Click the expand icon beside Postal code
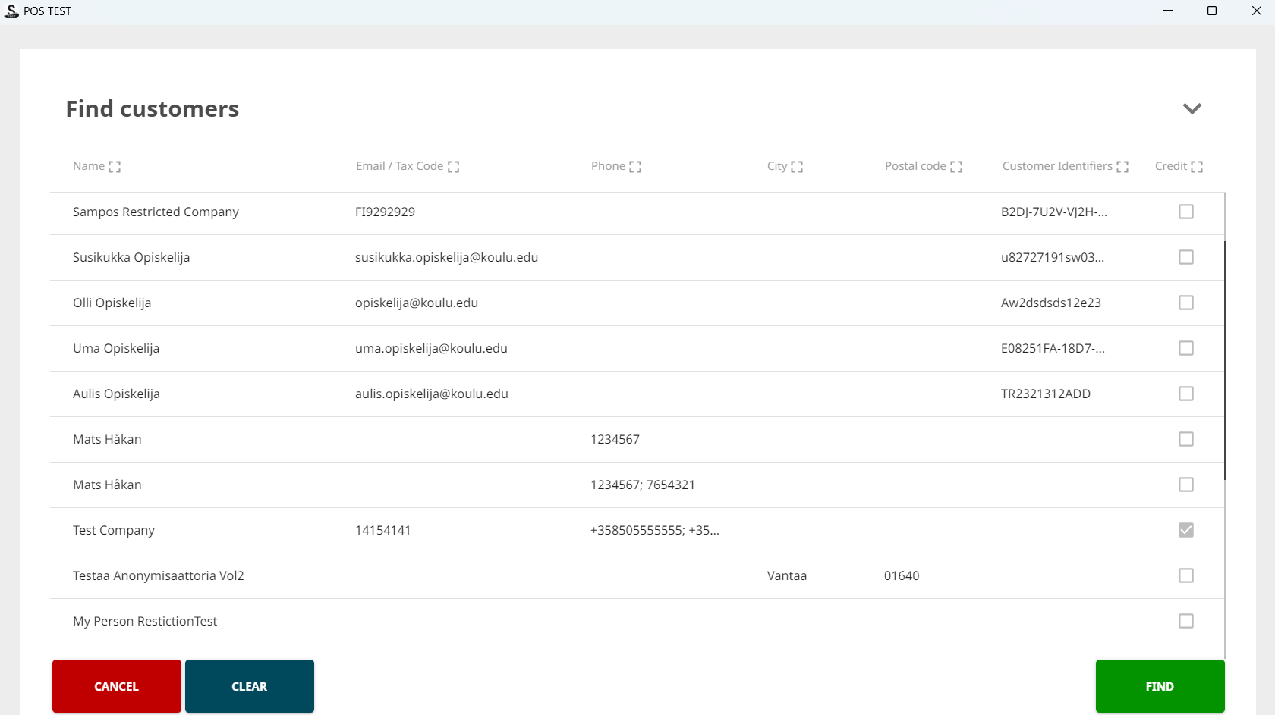 956,167
